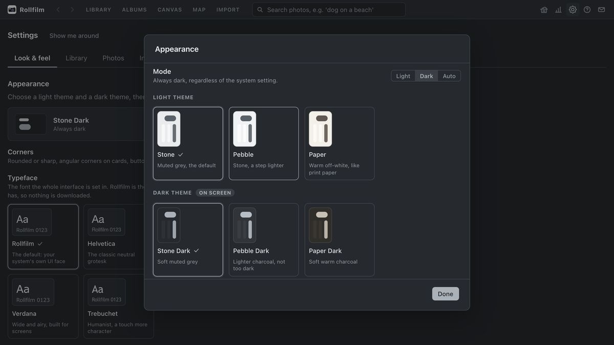The width and height of the screenshot is (614, 345).
Task: Select the Stone light theme card
Action: (188, 144)
